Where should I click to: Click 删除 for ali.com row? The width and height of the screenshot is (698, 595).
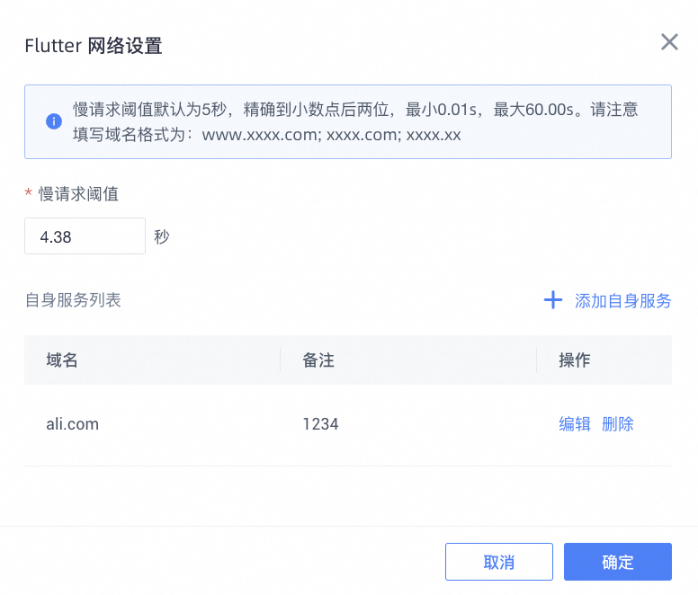click(617, 424)
